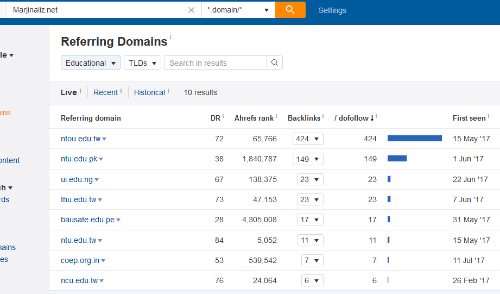Expand the arrow next to thu.edu.tw
This screenshot has height=294, width=500.
tap(100, 200)
